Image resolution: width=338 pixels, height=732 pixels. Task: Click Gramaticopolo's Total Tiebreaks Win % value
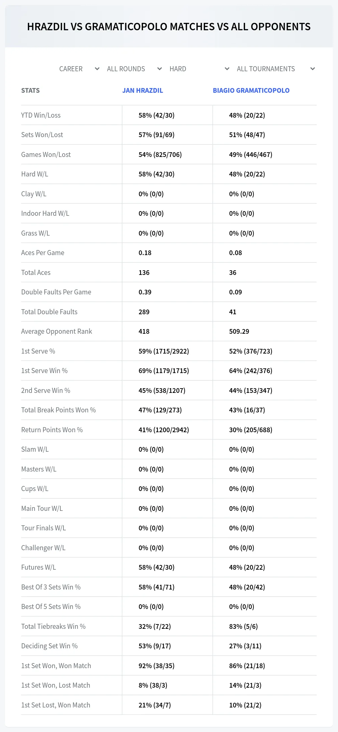click(x=244, y=626)
